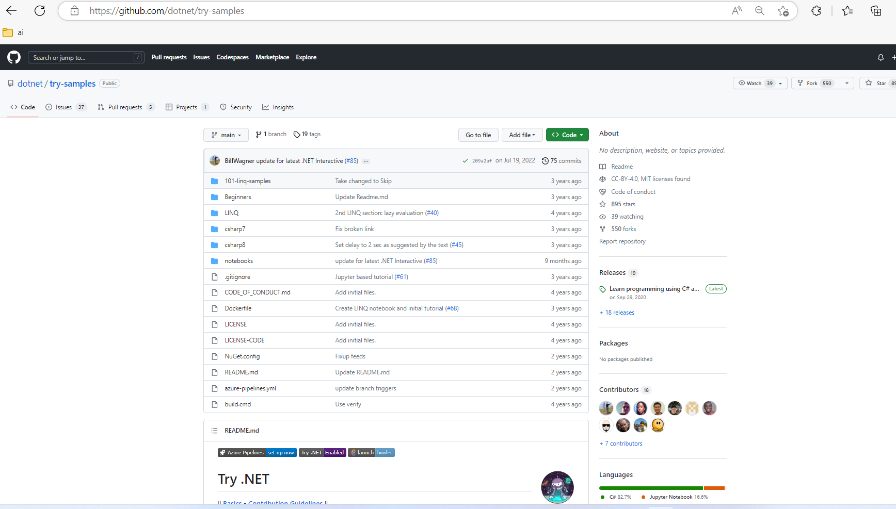896x509 pixels.
Task: Open the Security tab
Action: 236,107
